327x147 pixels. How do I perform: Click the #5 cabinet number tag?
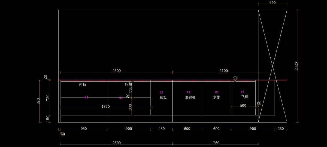(x=217, y=92)
